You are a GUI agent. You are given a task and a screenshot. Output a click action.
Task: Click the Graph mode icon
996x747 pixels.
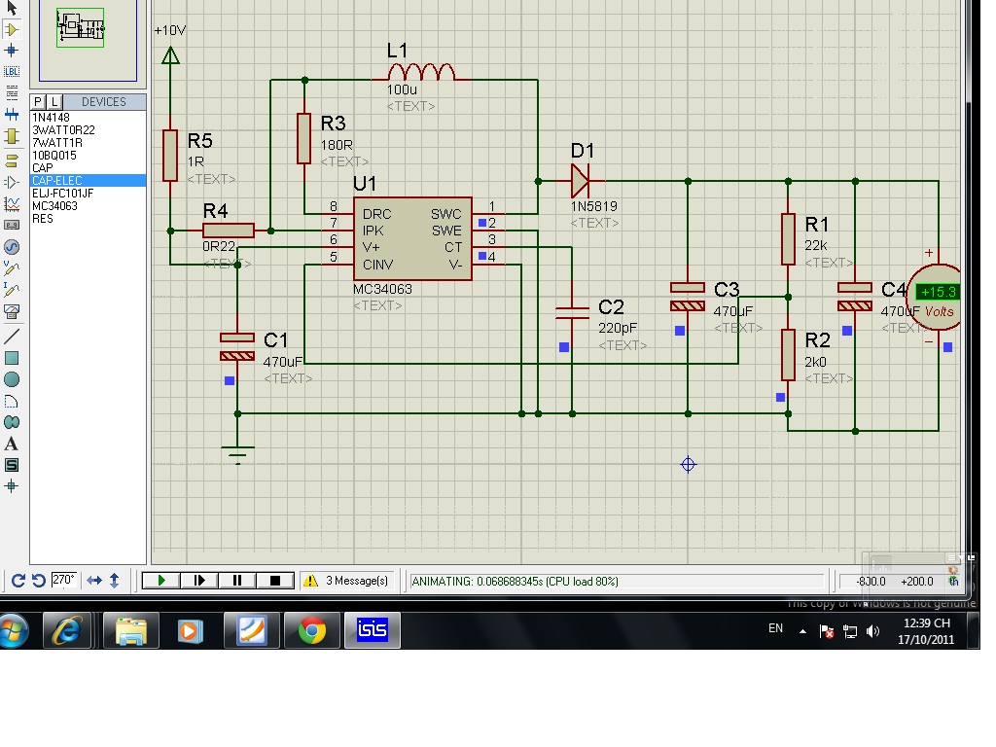pos(12,204)
